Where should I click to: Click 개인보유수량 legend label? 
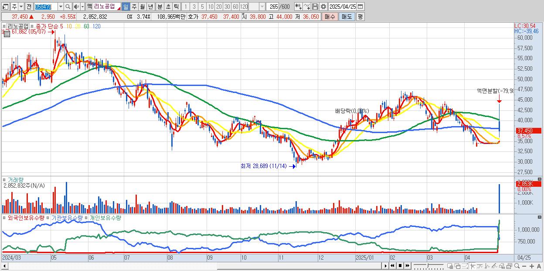[105, 217]
